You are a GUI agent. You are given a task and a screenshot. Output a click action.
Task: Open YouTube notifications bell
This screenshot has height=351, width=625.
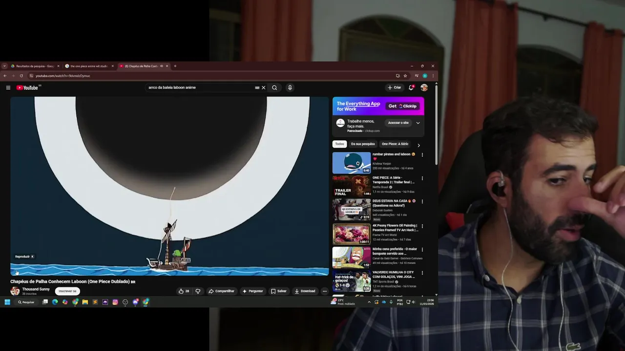click(x=411, y=88)
